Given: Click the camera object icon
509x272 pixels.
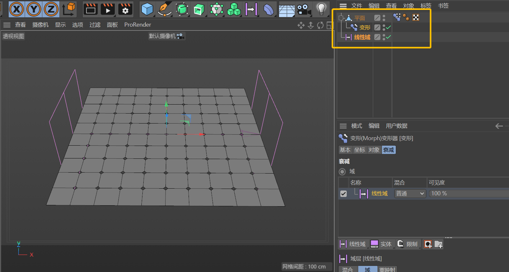Looking at the screenshot, I should point(304,9).
